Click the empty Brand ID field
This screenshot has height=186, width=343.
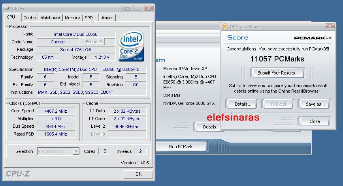[110, 42]
